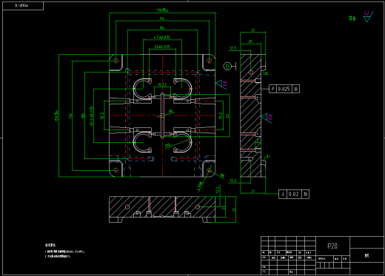The height and width of the screenshot is (276, 385).
Task: Select the 96 horizontal dimension text
Action: (162, 27)
